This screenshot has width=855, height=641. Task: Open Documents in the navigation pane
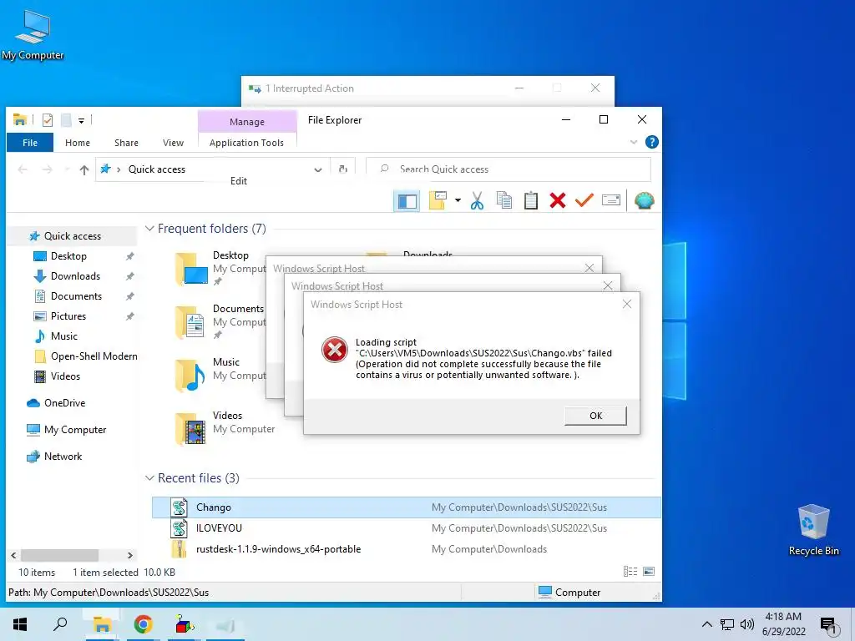tap(76, 296)
